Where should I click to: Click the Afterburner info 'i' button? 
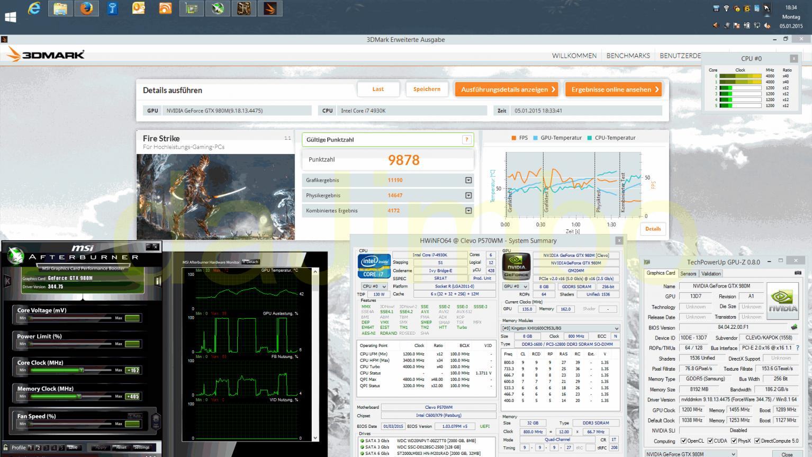[x=158, y=281]
